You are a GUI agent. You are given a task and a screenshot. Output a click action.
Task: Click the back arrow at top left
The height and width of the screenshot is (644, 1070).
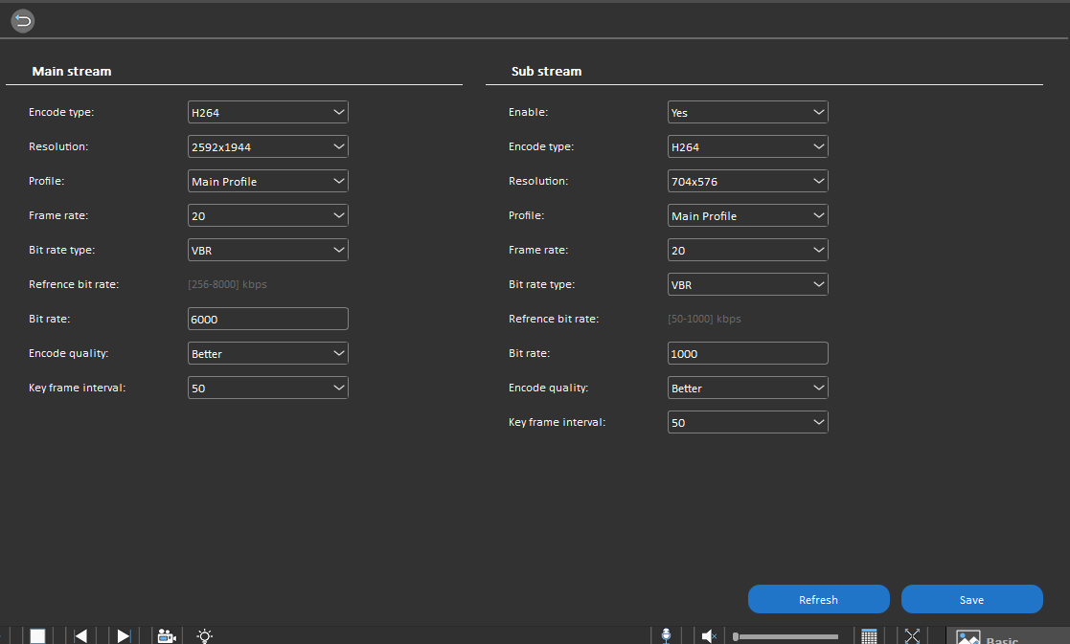tap(22, 20)
